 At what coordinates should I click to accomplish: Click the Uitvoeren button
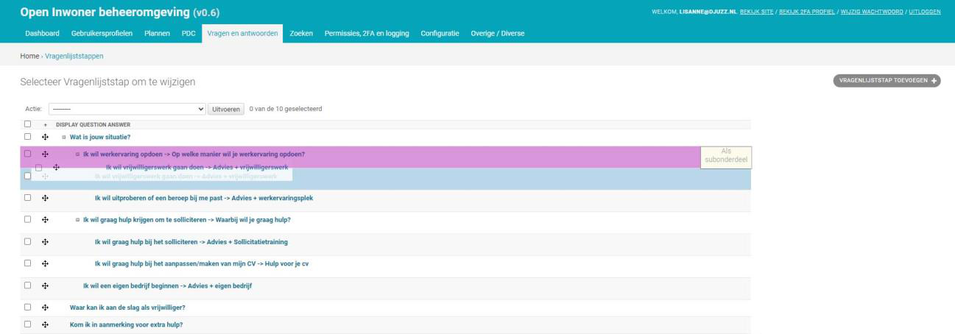point(227,109)
